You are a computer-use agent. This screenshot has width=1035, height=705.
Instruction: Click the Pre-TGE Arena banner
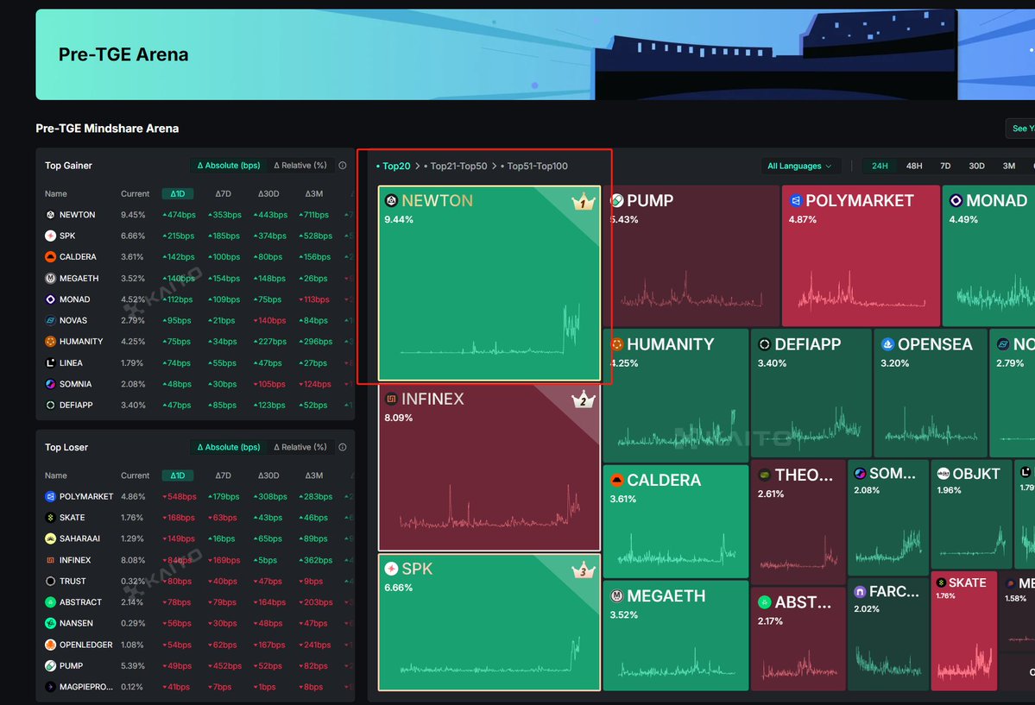tap(535, 54)
